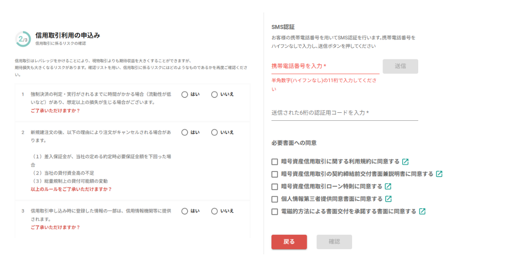Check 契約締結前交付書面兼説明書に同意する checkbox
Image resolution: width=509 pixels, height=267 pixels.
(x=275, y=174)
